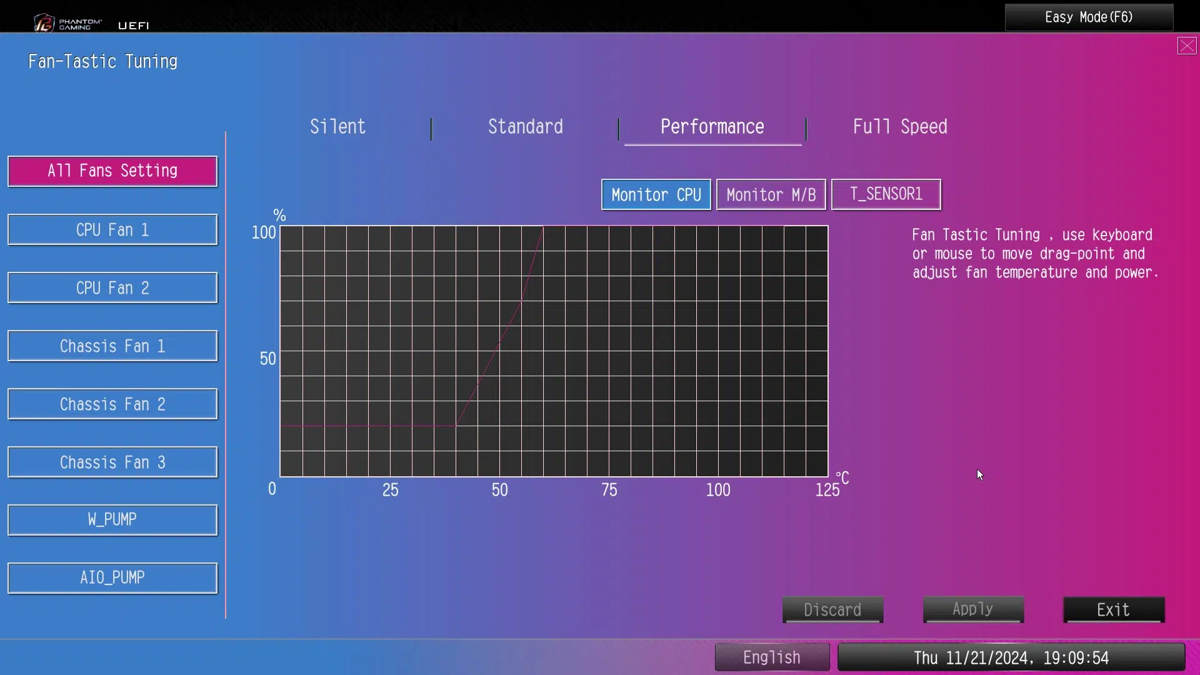The width and height of the screenshot is (1200, 675).
Task: Choose All Fans Setting
Action: pyautogui.click(x=112, y=171)
